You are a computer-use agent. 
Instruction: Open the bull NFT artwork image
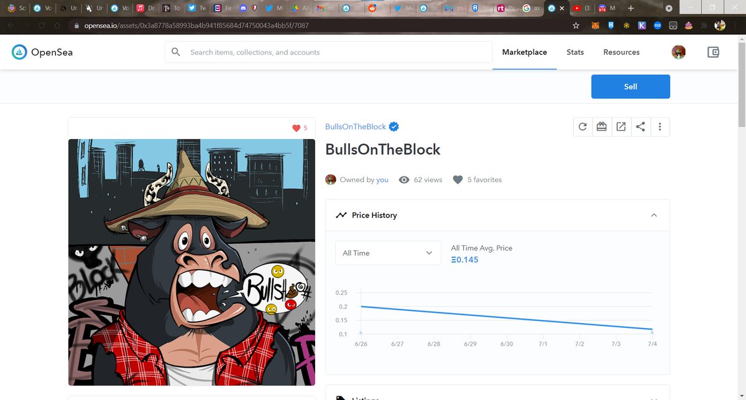[191, 262]
